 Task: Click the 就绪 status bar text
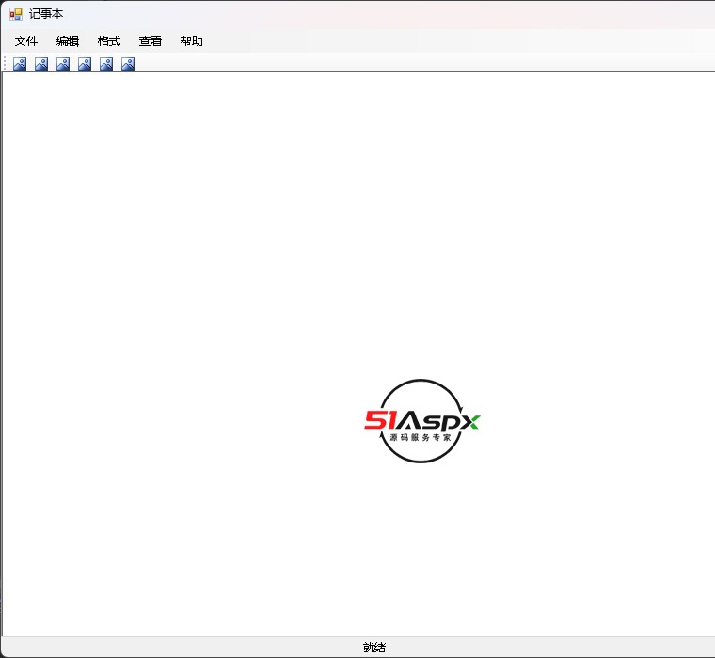click(x=374, y=647)
